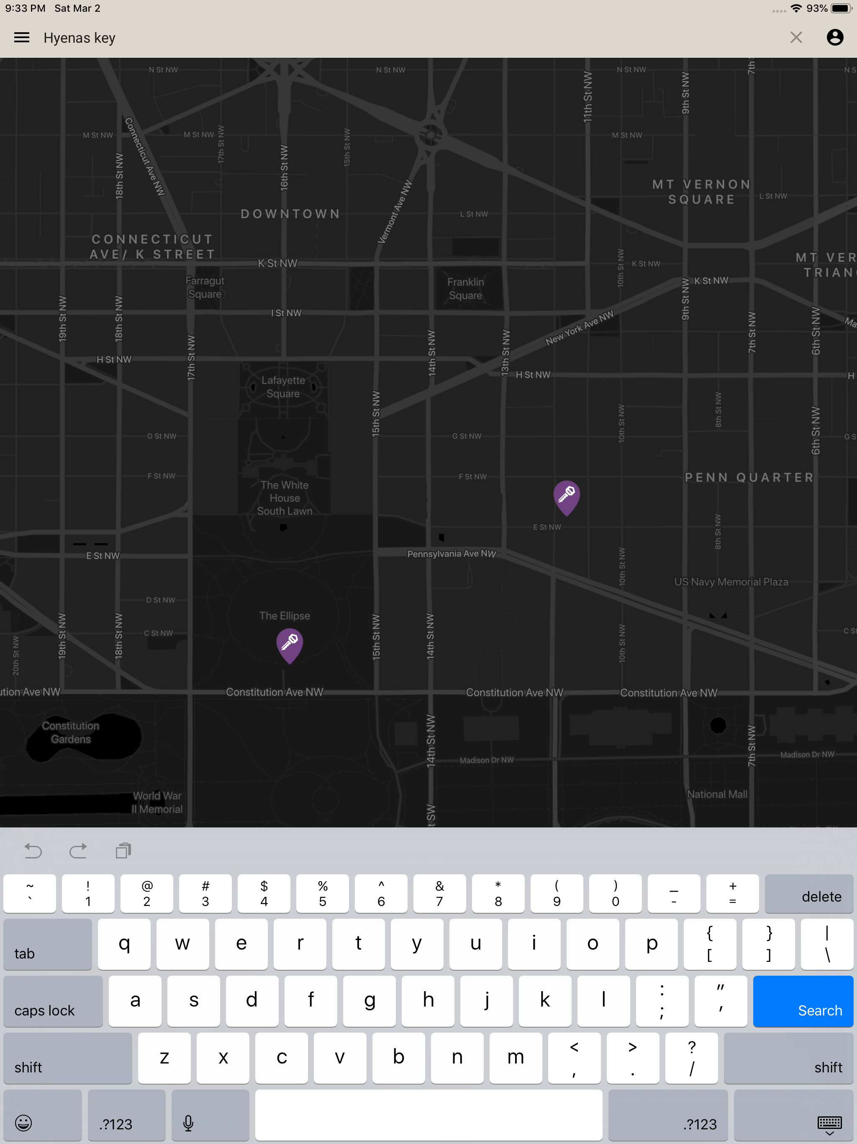
Task: Tap key pin near E St NW
Action: click(x=566, y=496)
